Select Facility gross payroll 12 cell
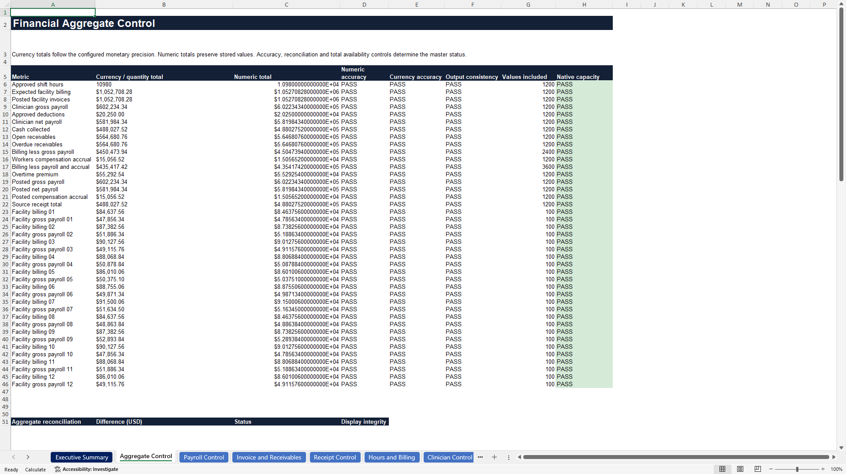846x474 pixels. [53, 384]
